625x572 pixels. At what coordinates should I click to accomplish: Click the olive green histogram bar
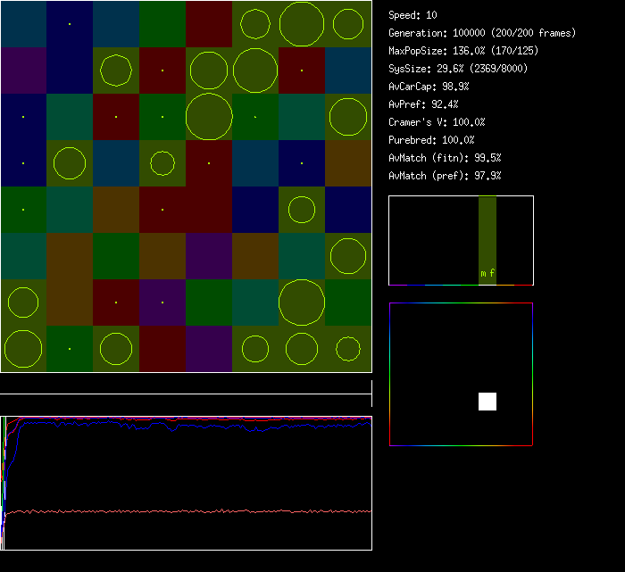(x=487, y=232)
